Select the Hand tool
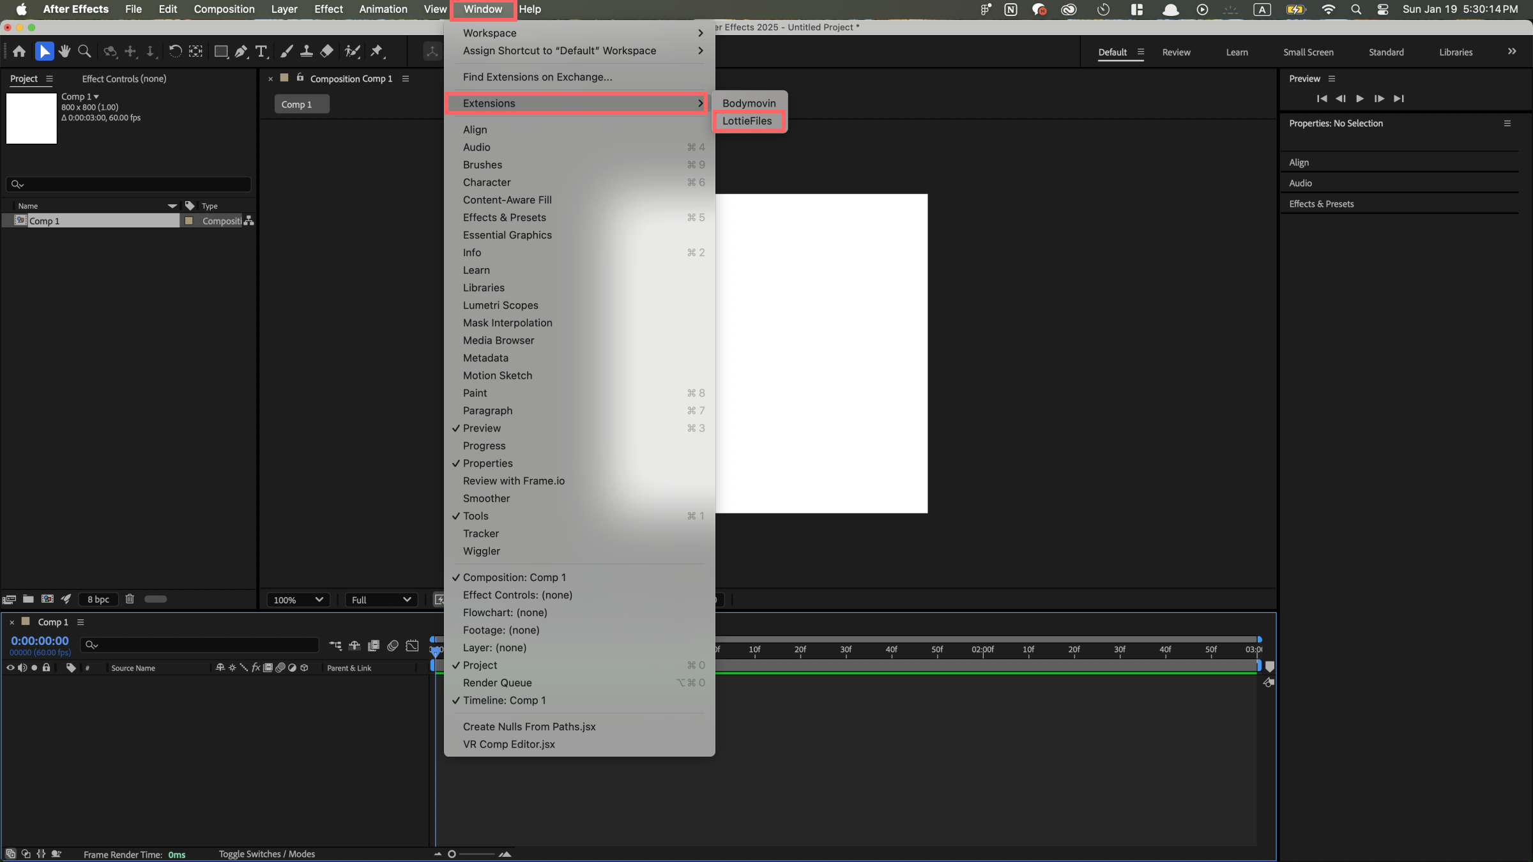 64,52
